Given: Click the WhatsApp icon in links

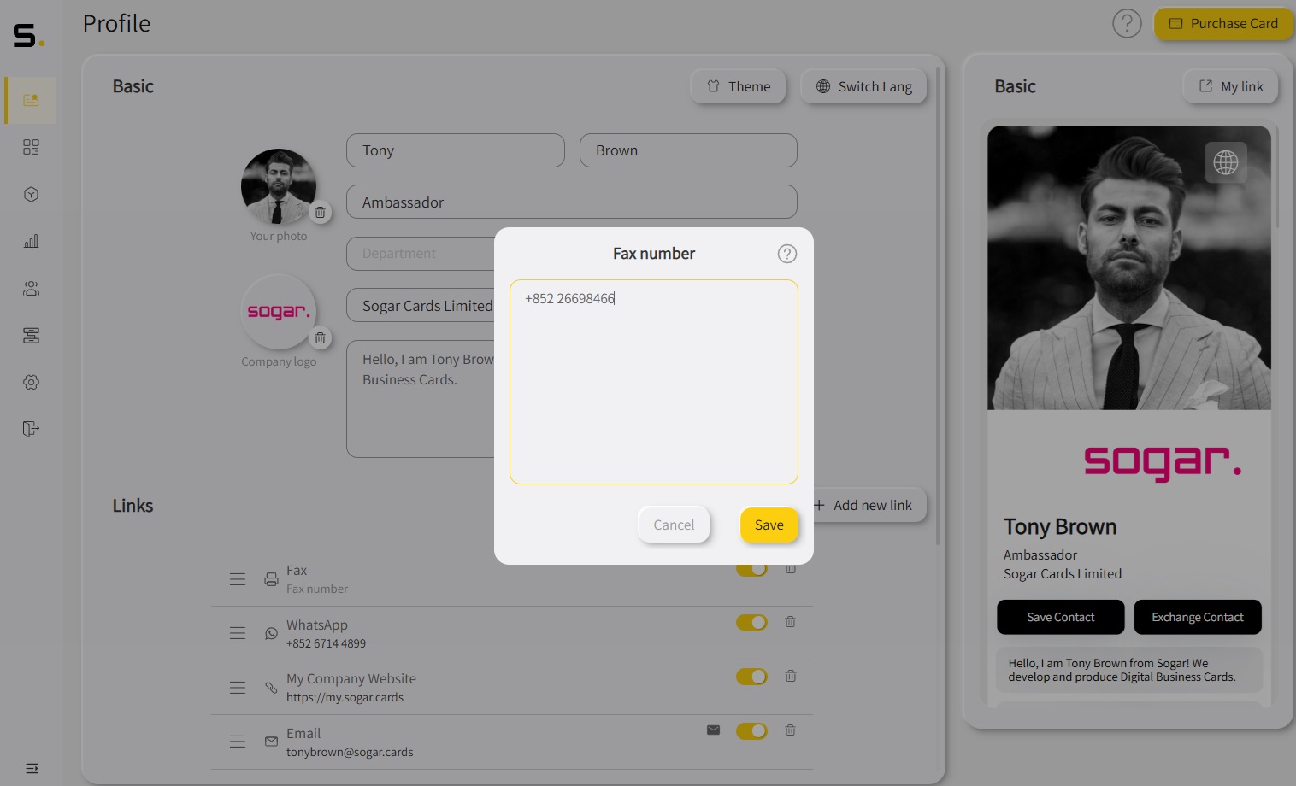Looking at the screenshot, I should pos(271,633).
